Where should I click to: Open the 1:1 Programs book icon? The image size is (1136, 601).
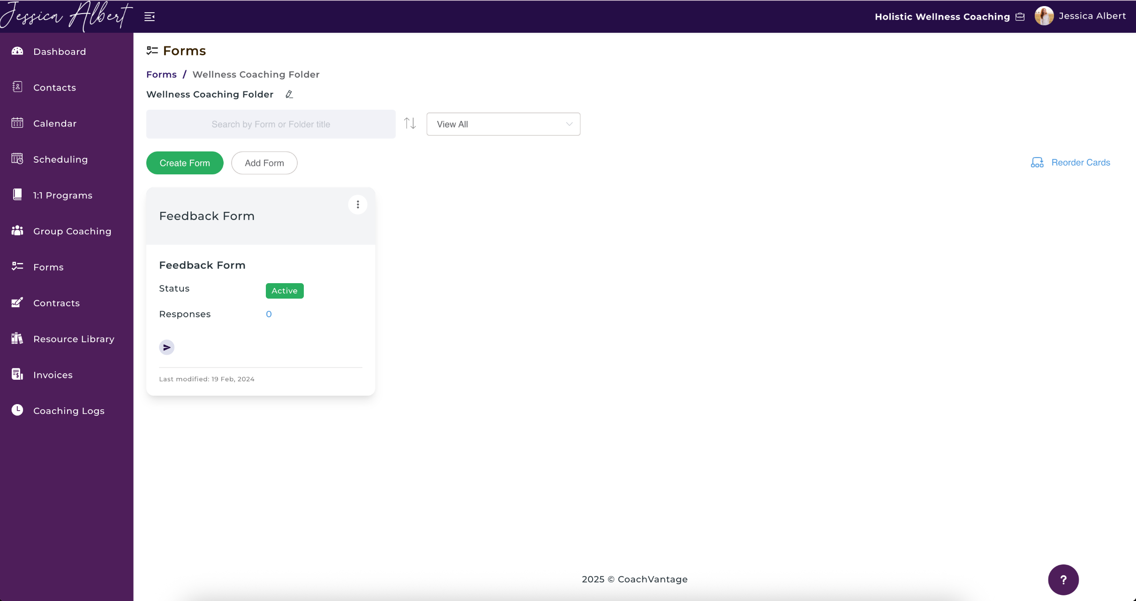(x=17, y=195)
